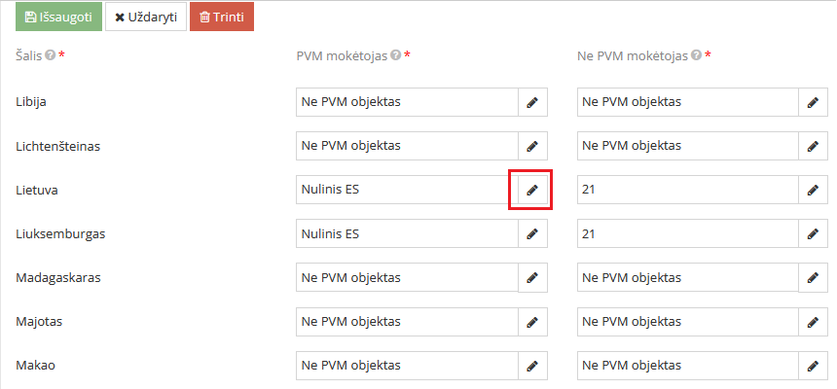Click the pencil icon for Lichtenšteinas Ne PVM mokėtojas
837x389 pixels.
pos(813,146)
